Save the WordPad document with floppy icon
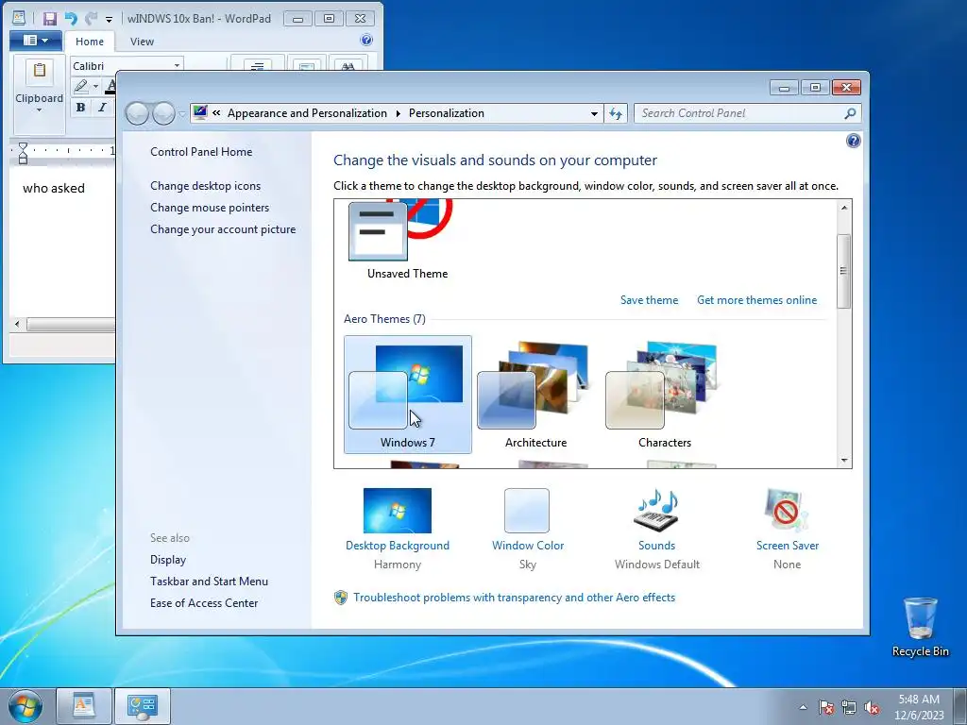Viewport: 967px width, 725px height. (50, 19)
